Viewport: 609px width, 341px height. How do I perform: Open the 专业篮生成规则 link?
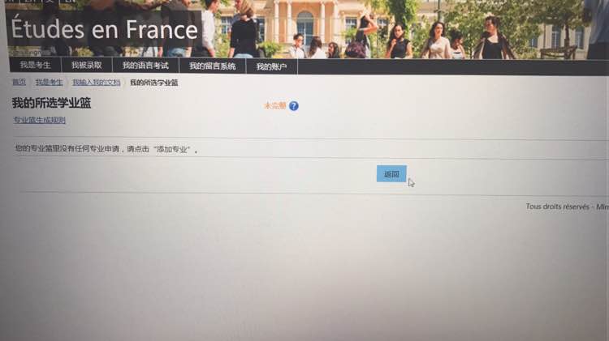click(40, 120)
